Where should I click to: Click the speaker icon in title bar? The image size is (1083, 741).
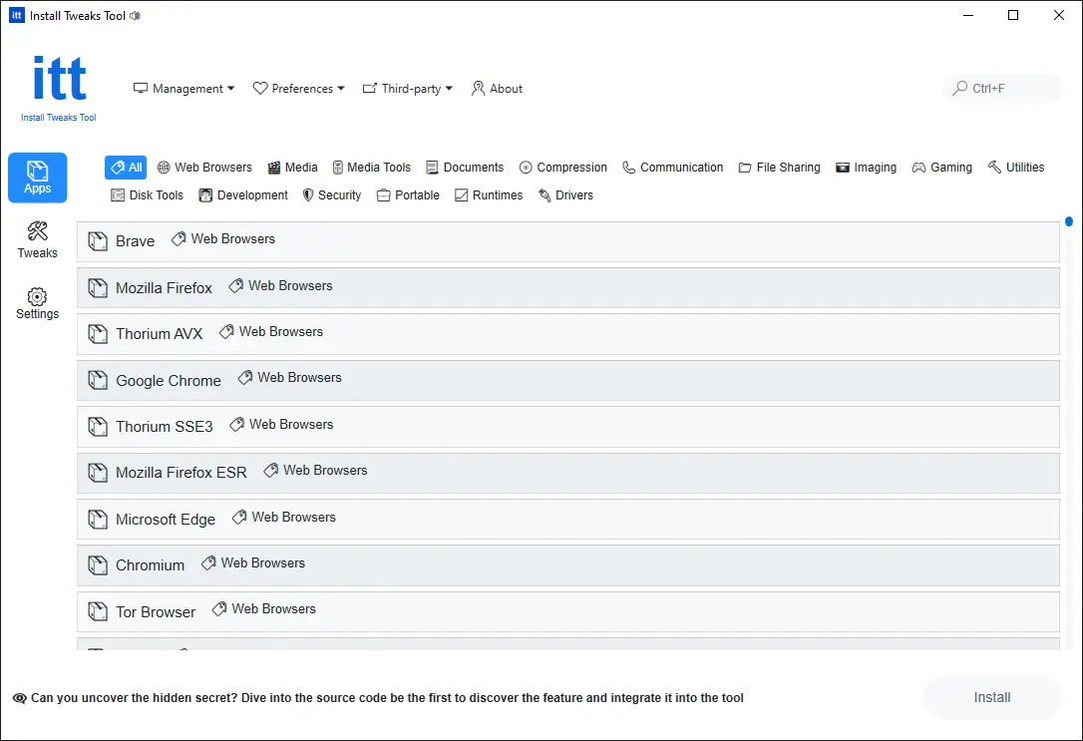coord(135,15)
